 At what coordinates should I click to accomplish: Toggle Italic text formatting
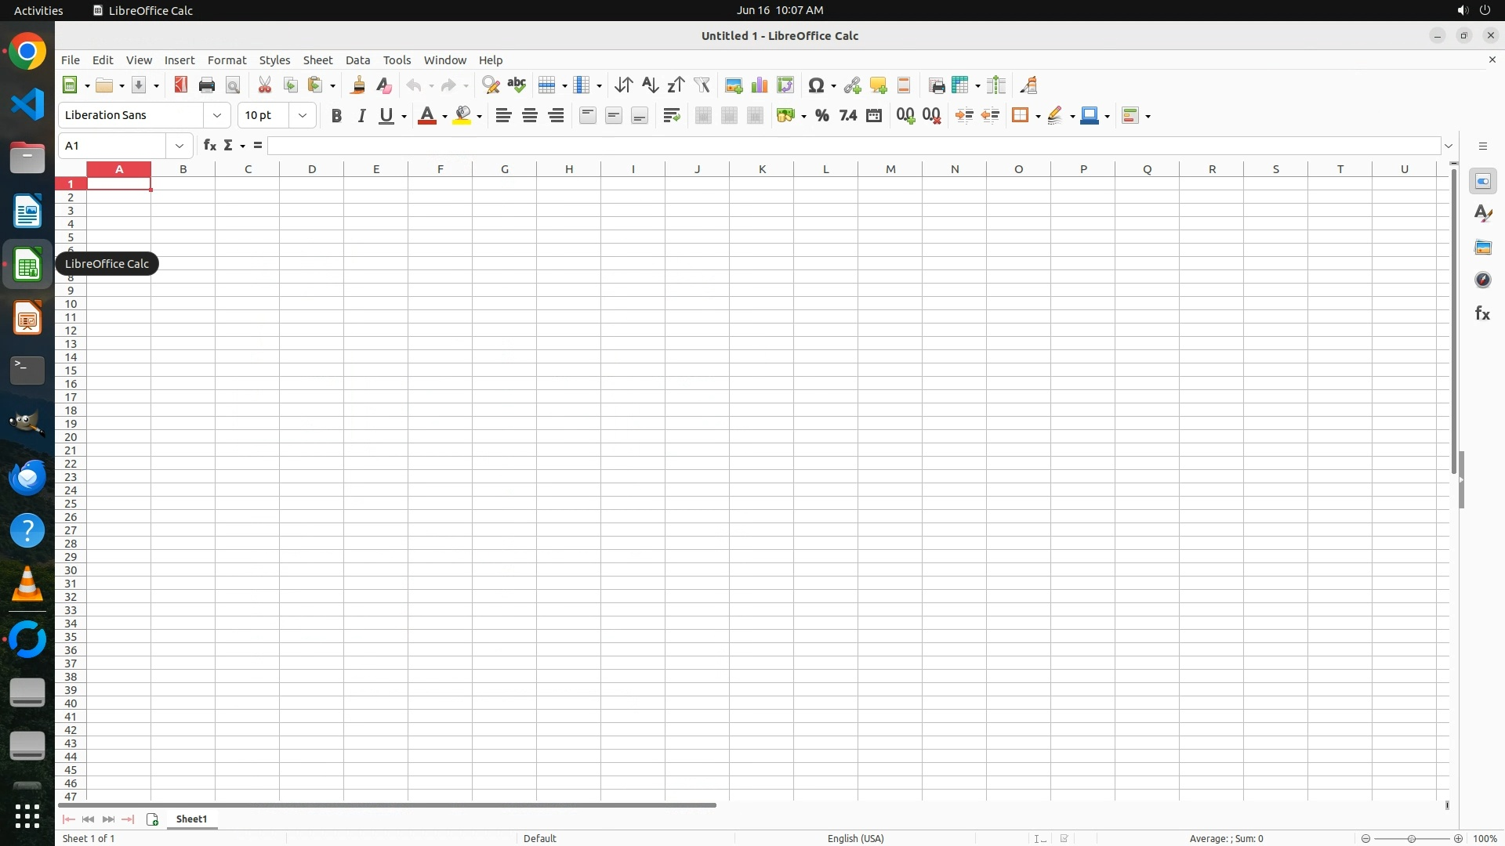tap(361, 116)
